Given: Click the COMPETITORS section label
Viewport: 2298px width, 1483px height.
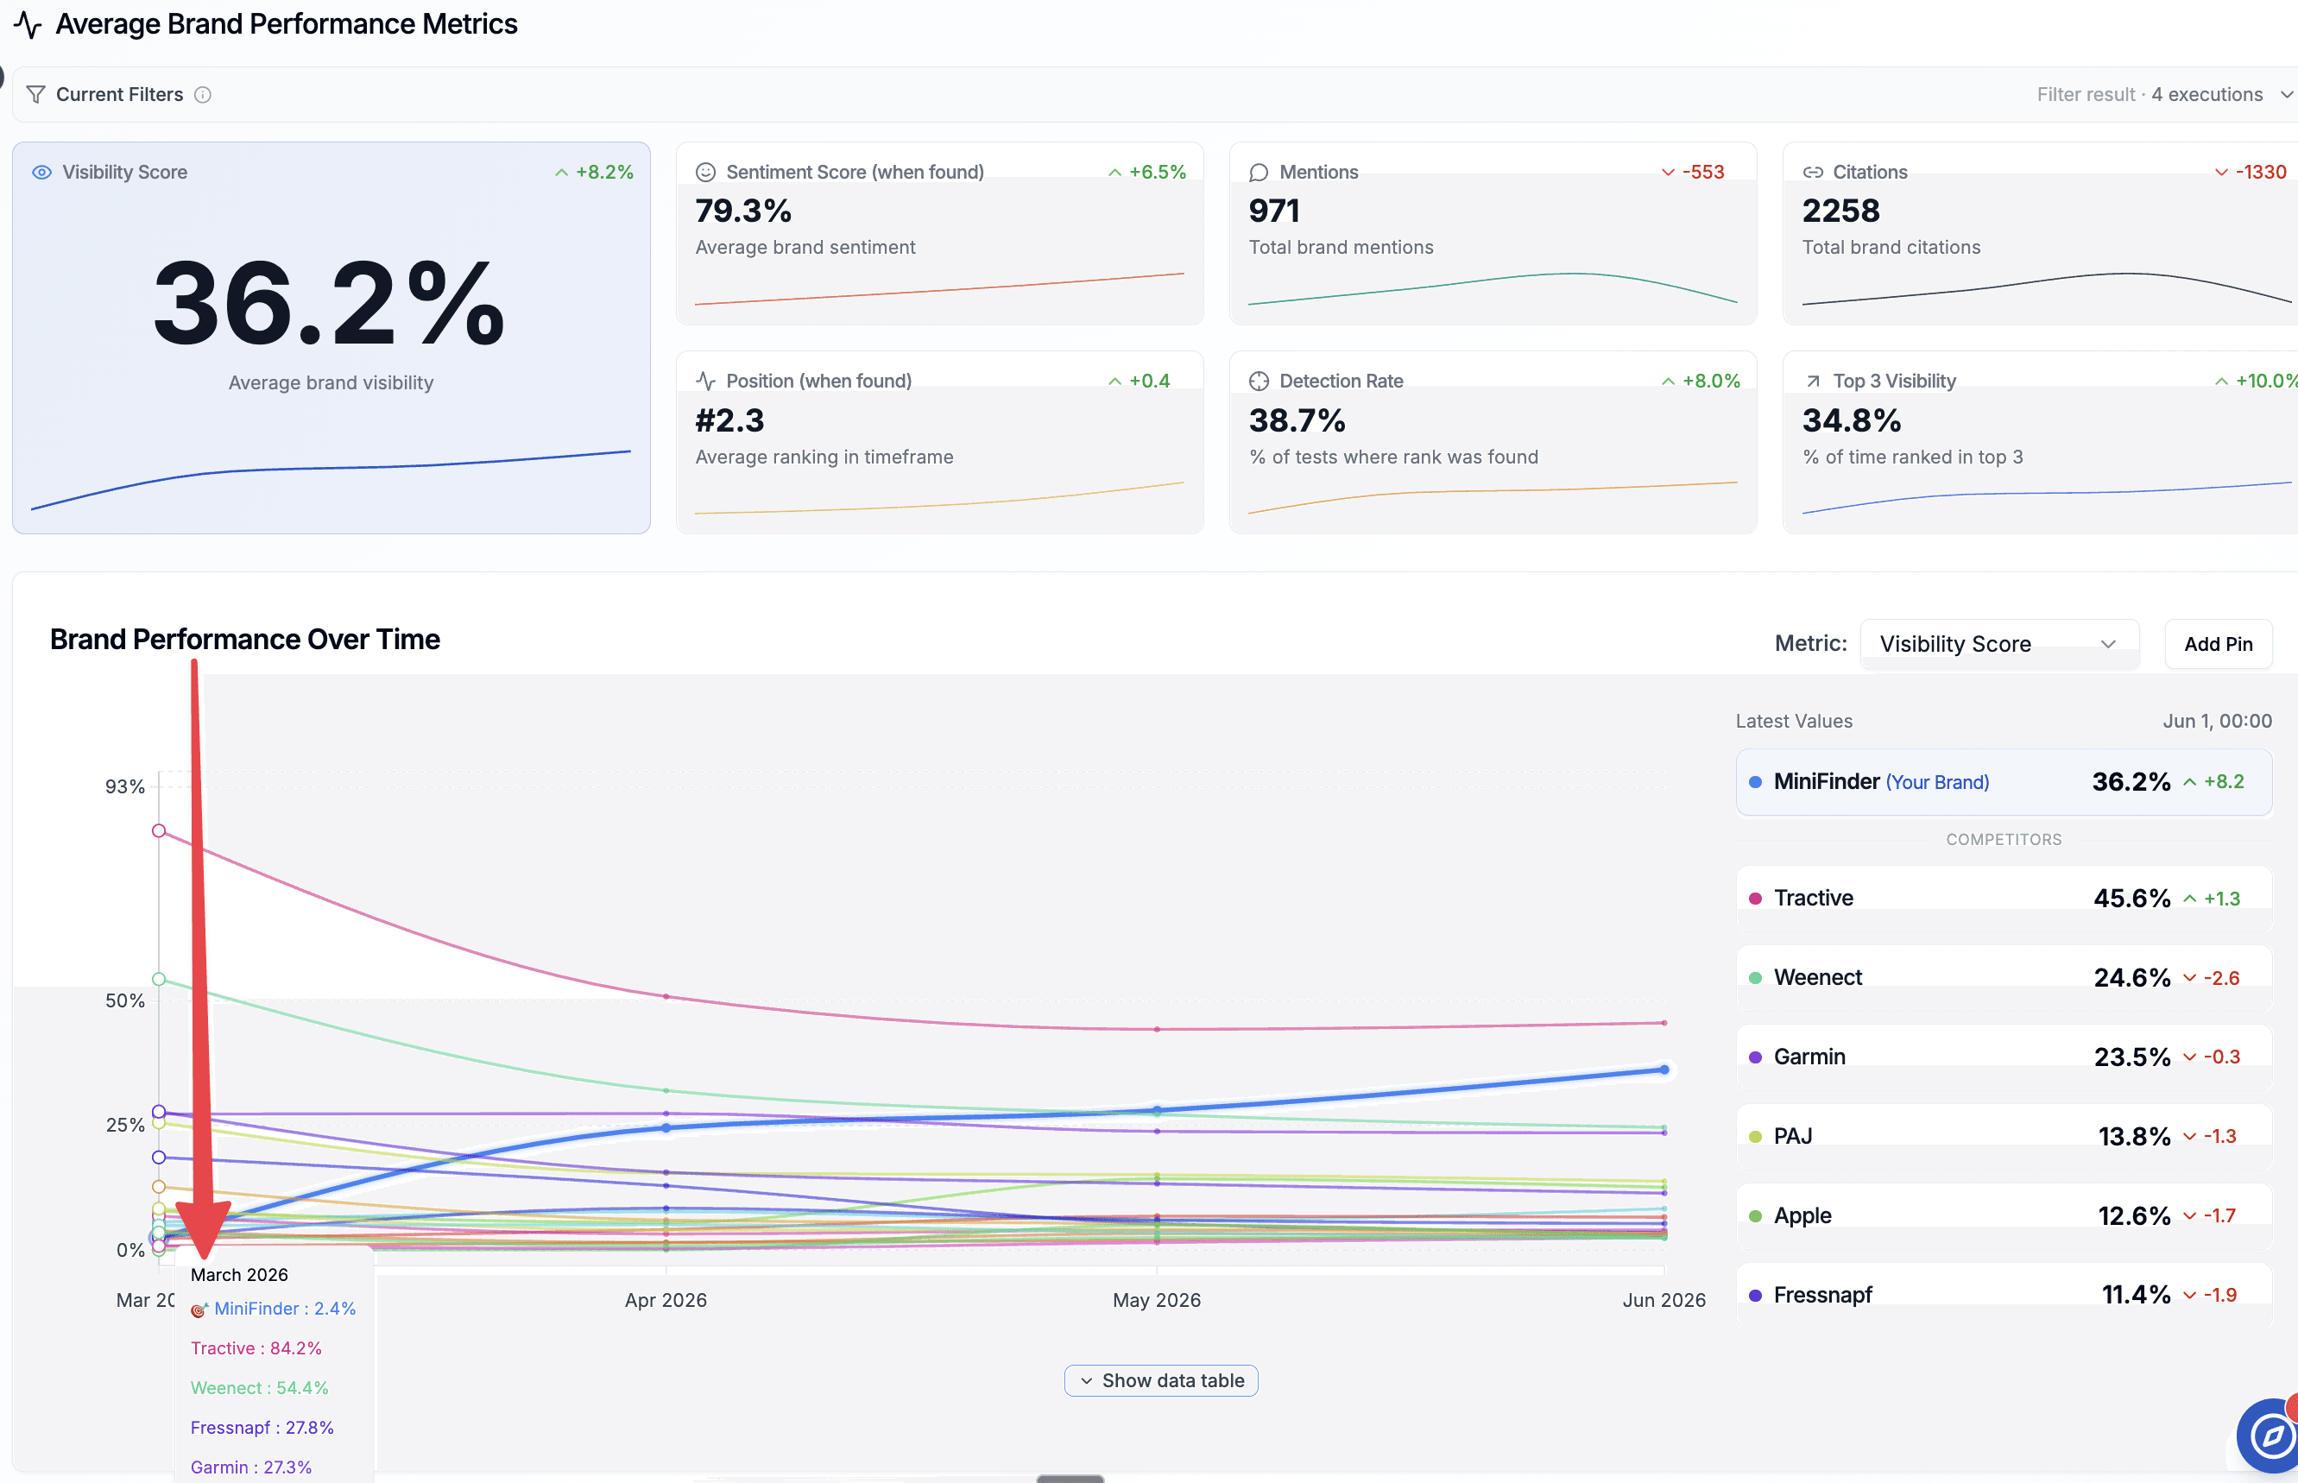Looking at the screenshot, I should [x=2004, y=840].
